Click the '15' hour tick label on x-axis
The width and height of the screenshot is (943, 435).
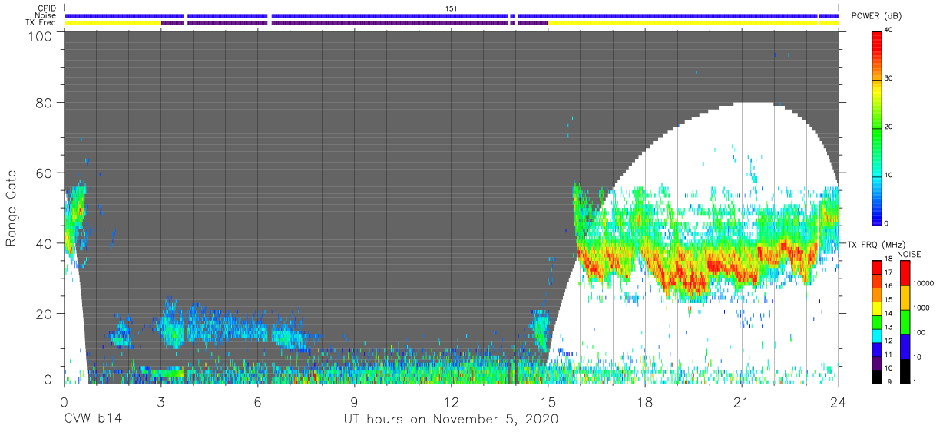[548, 400]
